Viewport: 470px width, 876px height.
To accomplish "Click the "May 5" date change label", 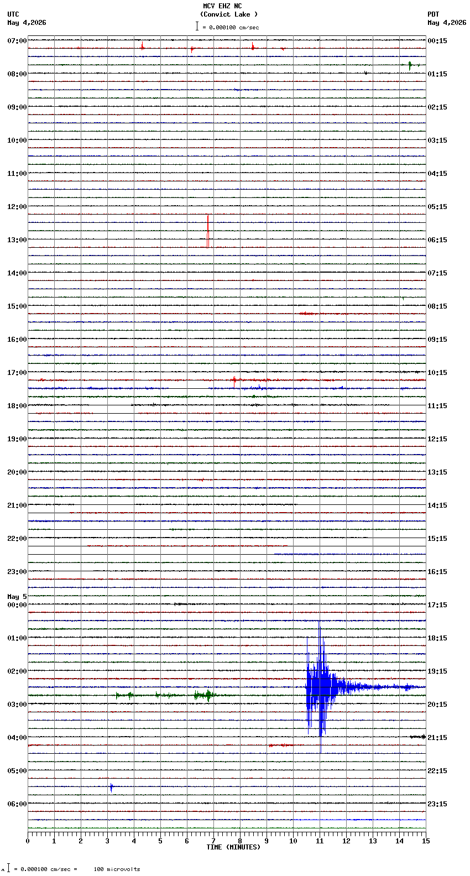I will coord(17,597).
